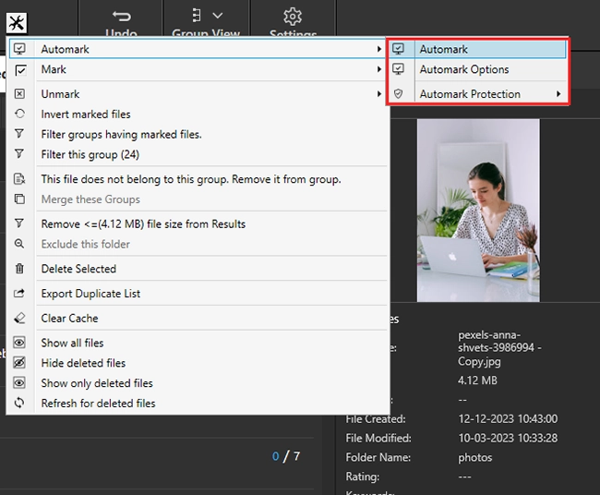Expand Automark submenu arrow in main menu
This screenshot has width=600, height=495.
378,49
